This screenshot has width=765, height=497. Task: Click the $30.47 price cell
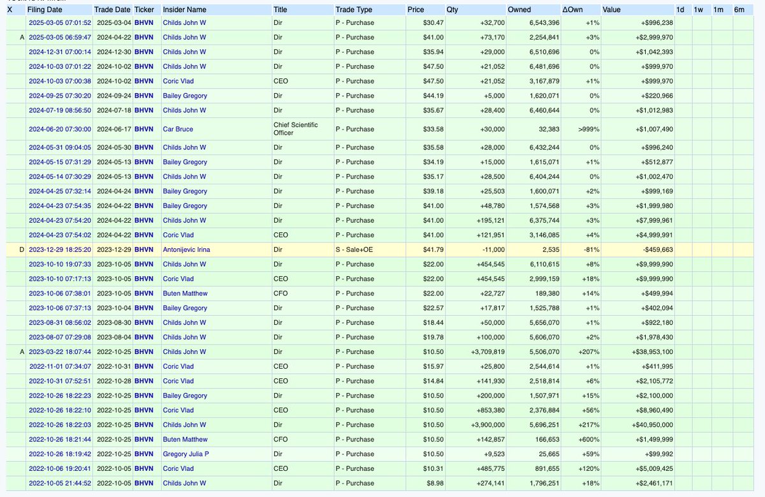[x=425, y=22]
